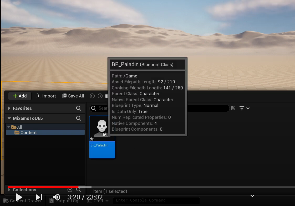Click Save All in the content browser

(x=73, y=96)
